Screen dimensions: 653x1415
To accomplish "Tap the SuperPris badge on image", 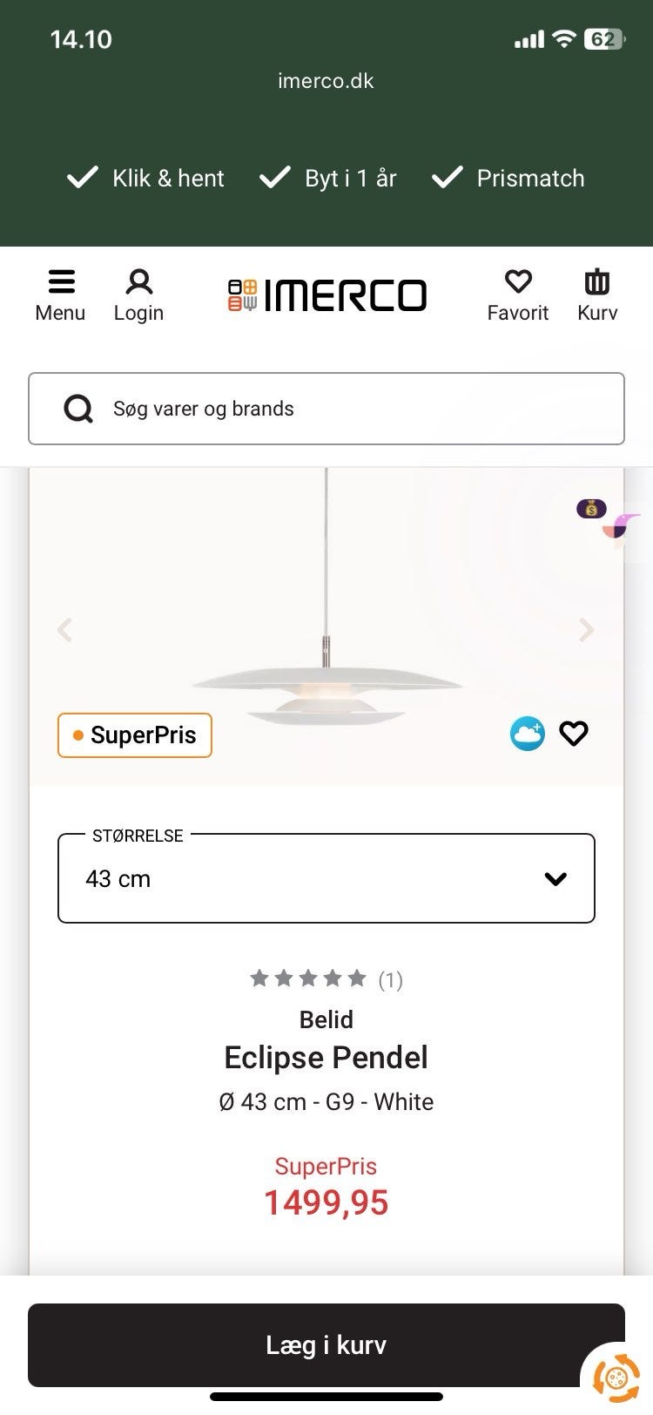I will click(x=135, y=735).
